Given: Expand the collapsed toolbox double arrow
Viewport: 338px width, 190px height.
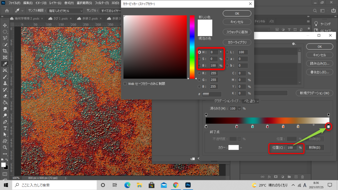Looking at the screenshot, I should coord(2,16).
